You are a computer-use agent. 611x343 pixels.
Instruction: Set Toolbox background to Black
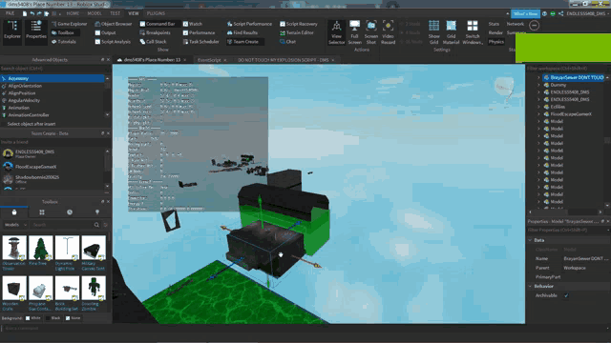[48, 318]
